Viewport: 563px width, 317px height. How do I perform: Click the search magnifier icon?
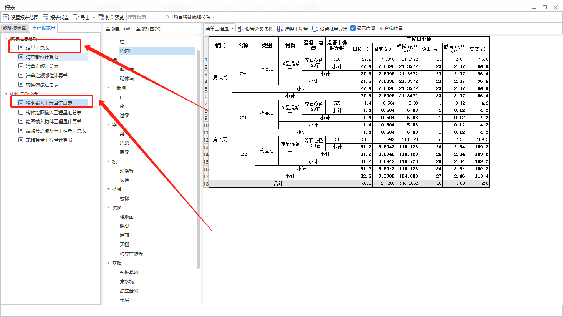coord(167,17)
